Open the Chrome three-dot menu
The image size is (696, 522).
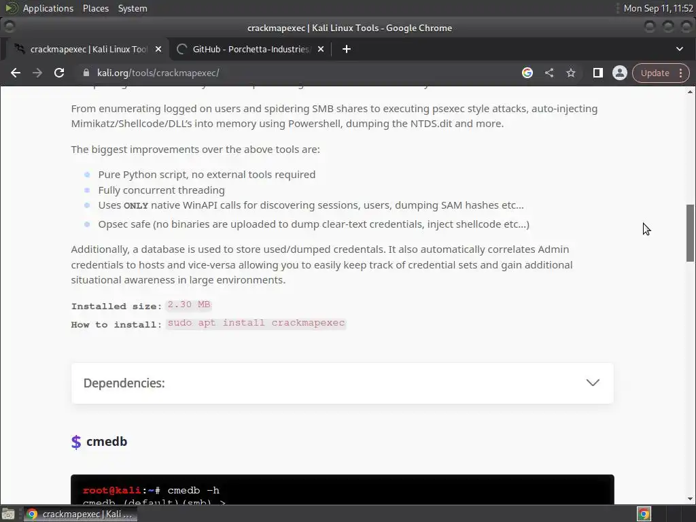coord(681,73)
